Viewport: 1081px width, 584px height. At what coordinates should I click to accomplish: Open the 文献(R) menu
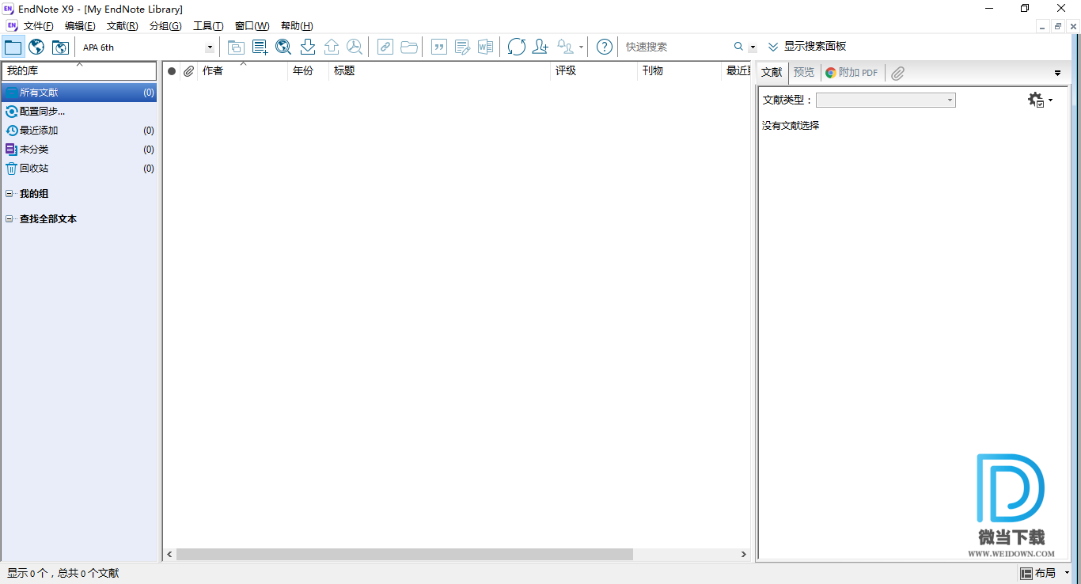(x=123, y=26)
